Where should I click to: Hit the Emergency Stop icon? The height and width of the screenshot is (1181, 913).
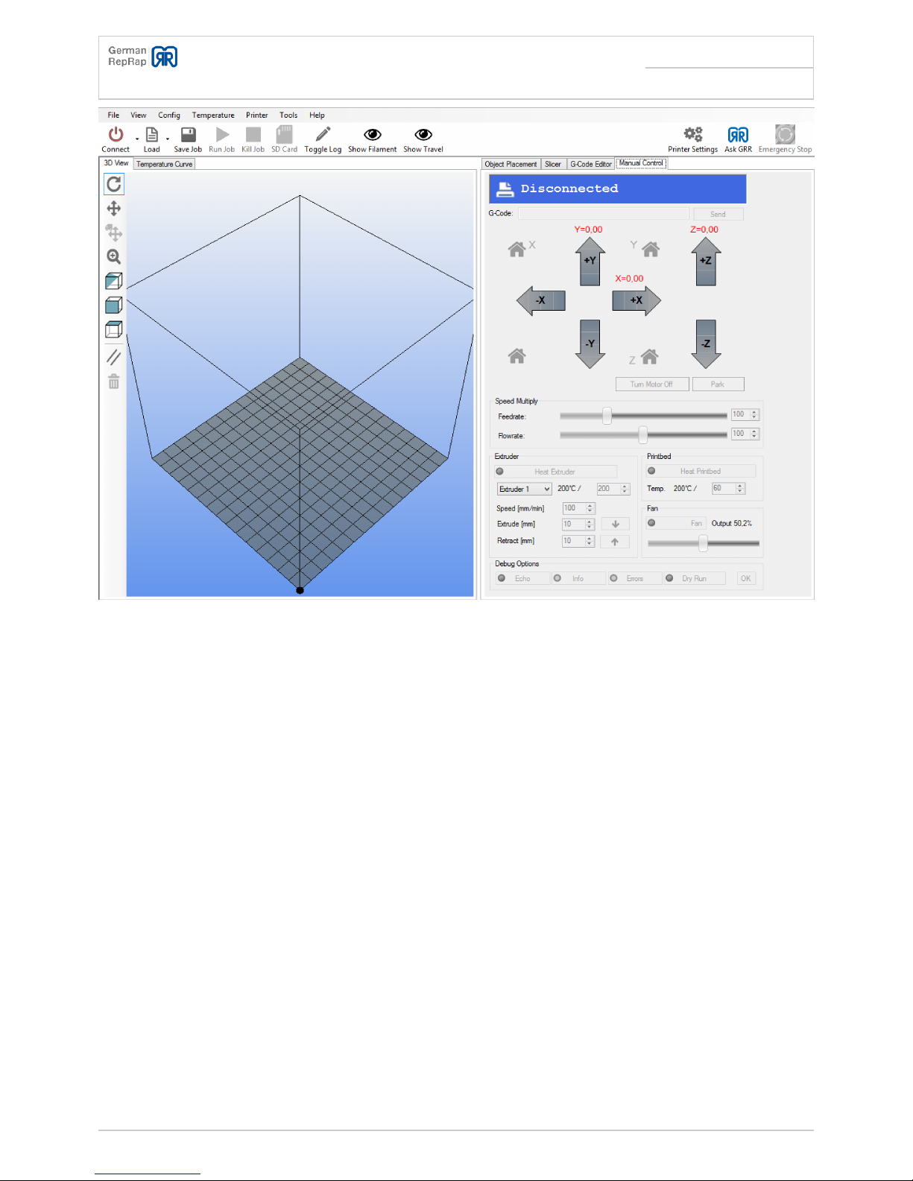[785, 134]
